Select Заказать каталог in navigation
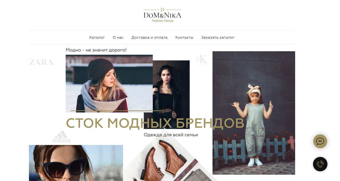This screenshot has height=181, width=340. point(218,37)
